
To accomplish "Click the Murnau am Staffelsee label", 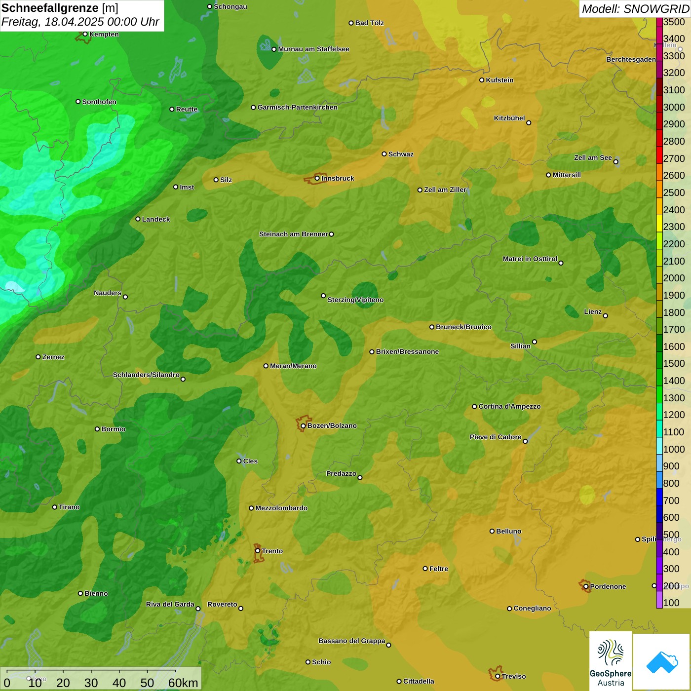I will (313, 49).
